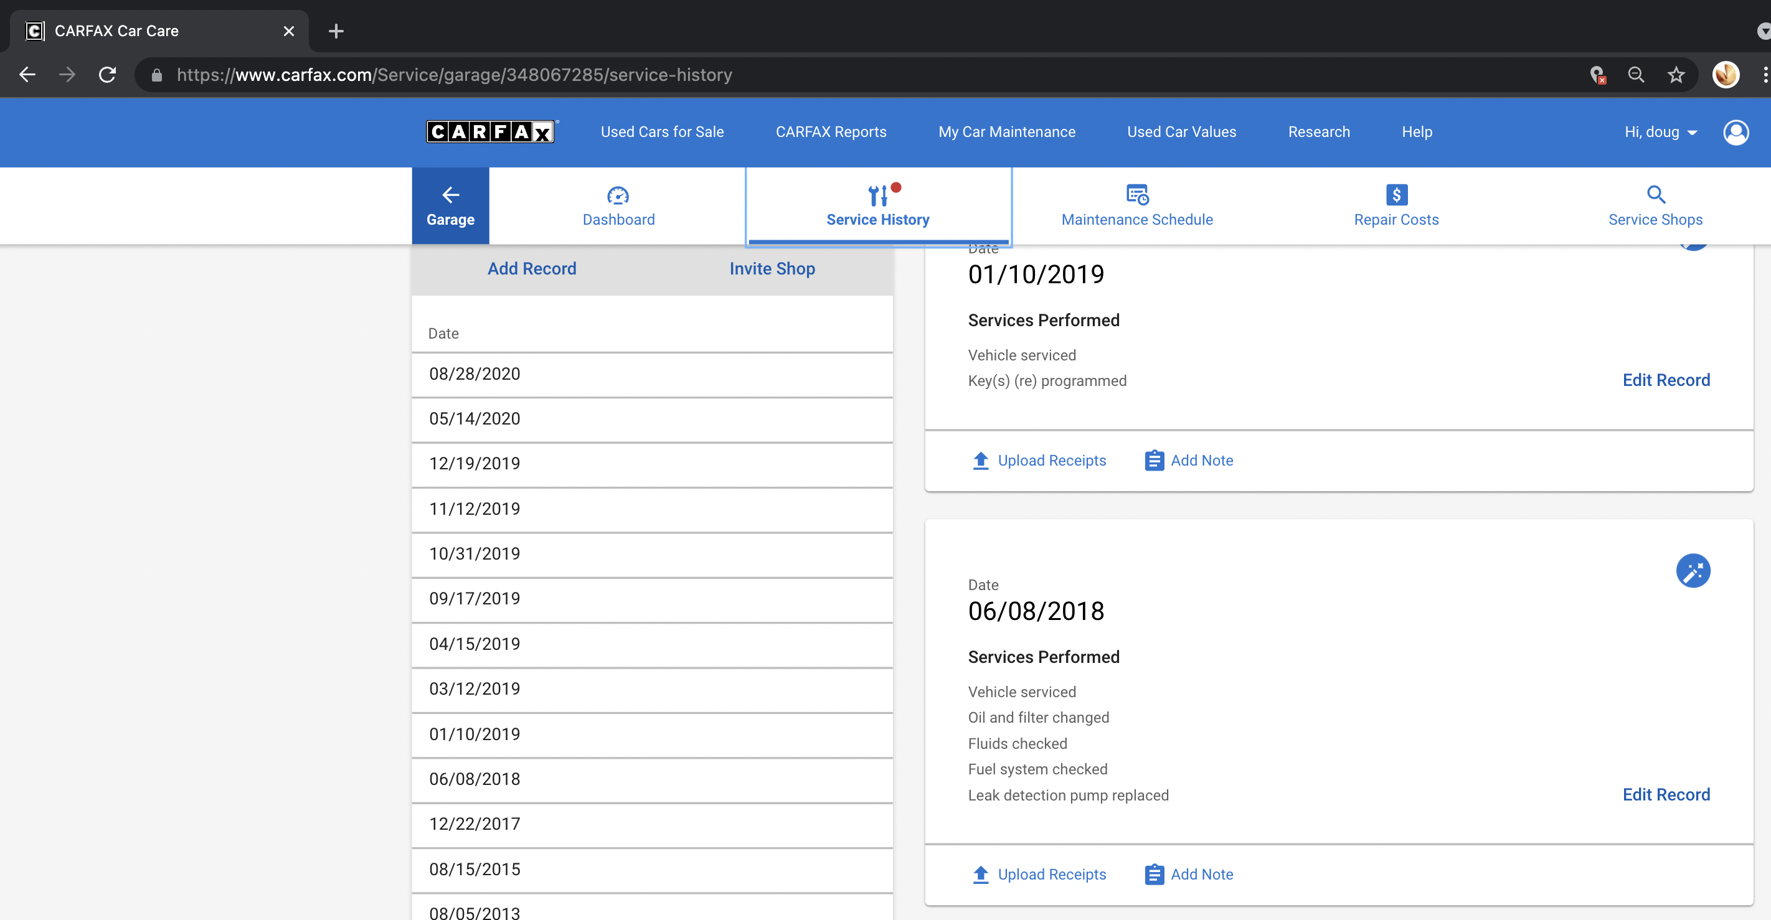Select the 09/17/2019 date row
1771x920 pixels.
(652, 599)
